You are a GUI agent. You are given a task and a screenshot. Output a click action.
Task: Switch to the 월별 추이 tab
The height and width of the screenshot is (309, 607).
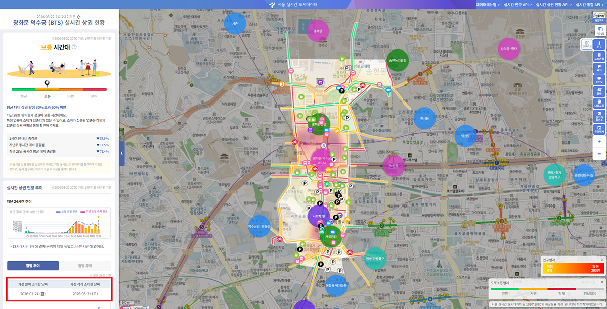pyautogui.click(x=85, y=266)
